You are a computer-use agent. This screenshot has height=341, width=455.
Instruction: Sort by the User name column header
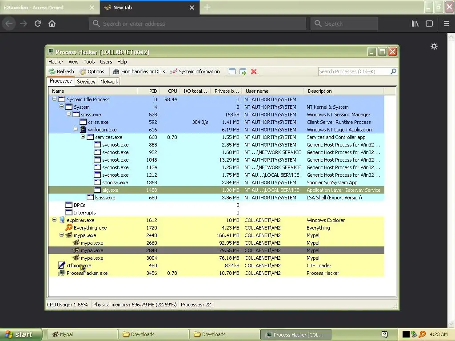click(273, 91)
